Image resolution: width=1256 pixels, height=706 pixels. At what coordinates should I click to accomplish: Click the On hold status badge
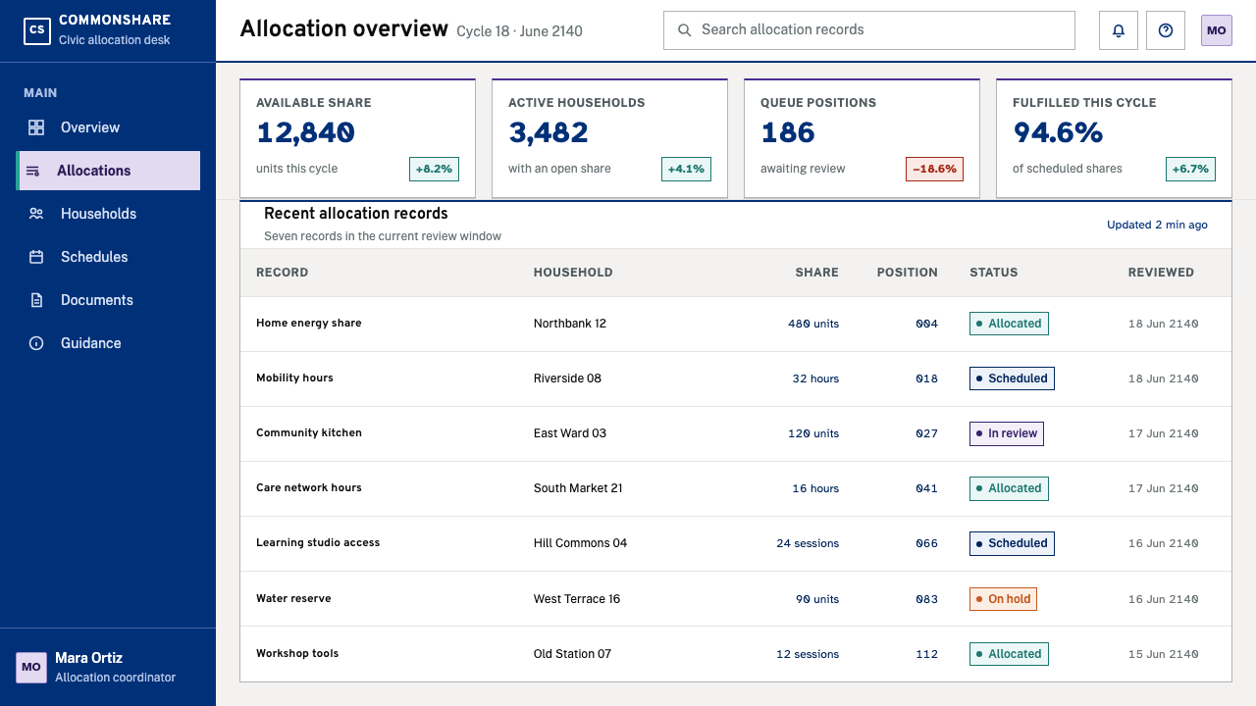[1003, 599]
